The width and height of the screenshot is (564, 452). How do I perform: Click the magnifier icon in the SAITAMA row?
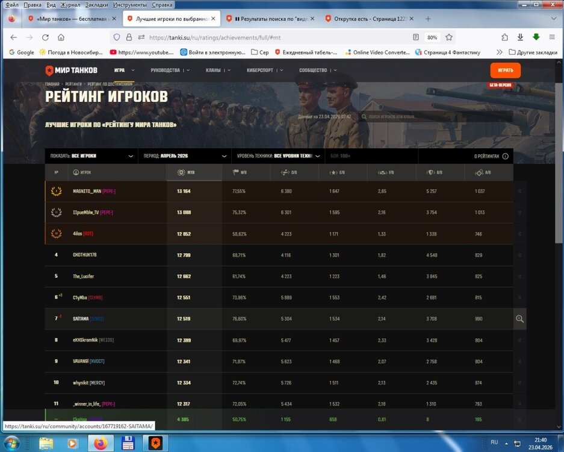pyautogui.click(x=519, y=319)
